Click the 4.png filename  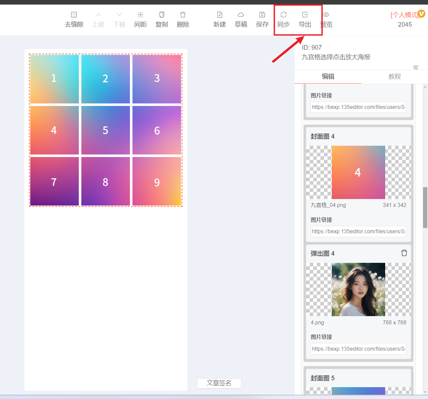point(317,322)
